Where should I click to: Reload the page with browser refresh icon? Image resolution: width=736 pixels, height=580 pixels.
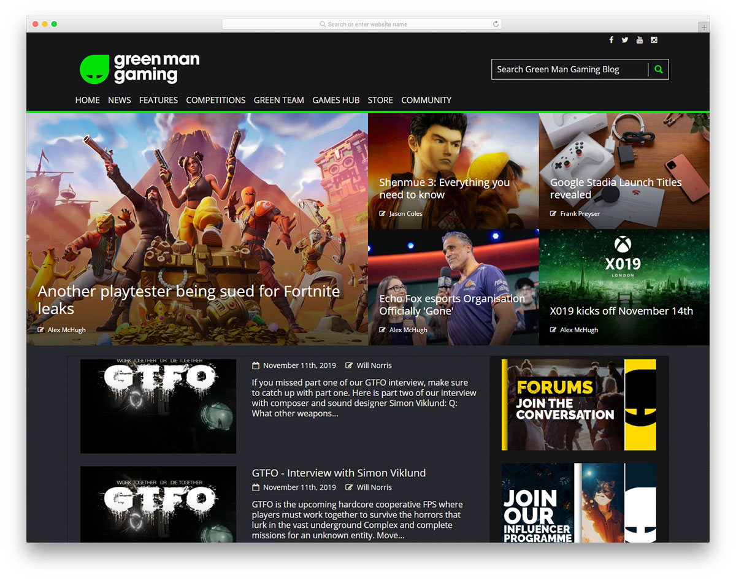tap(496, 25)
